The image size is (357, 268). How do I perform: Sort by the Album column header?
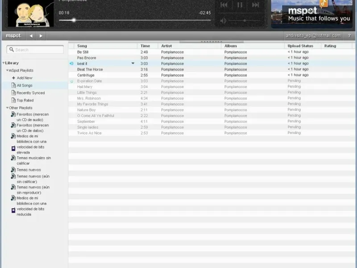[x=253, y=46]
